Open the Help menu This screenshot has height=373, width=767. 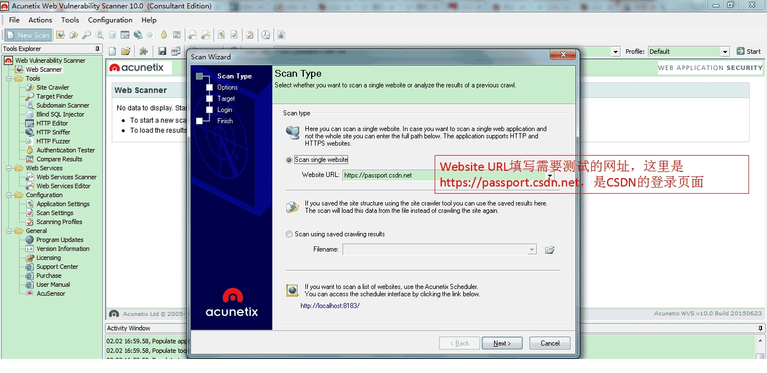click(x=149, y=20)
